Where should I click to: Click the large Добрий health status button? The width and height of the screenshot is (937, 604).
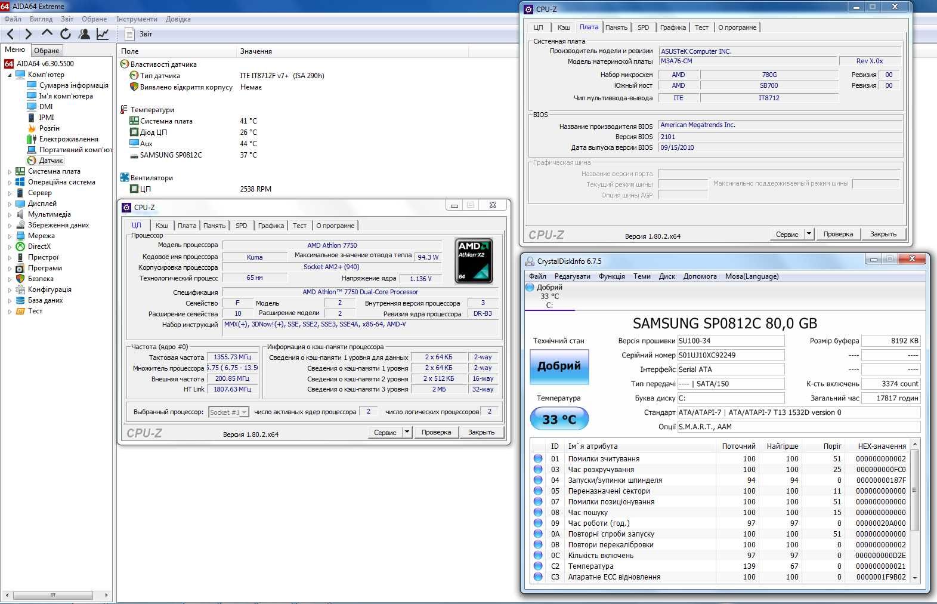pos(559,366)
